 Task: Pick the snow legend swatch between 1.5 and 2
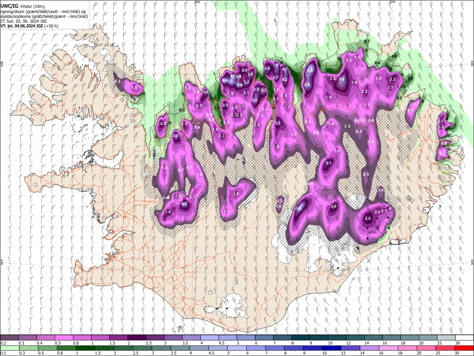point(119,338)
